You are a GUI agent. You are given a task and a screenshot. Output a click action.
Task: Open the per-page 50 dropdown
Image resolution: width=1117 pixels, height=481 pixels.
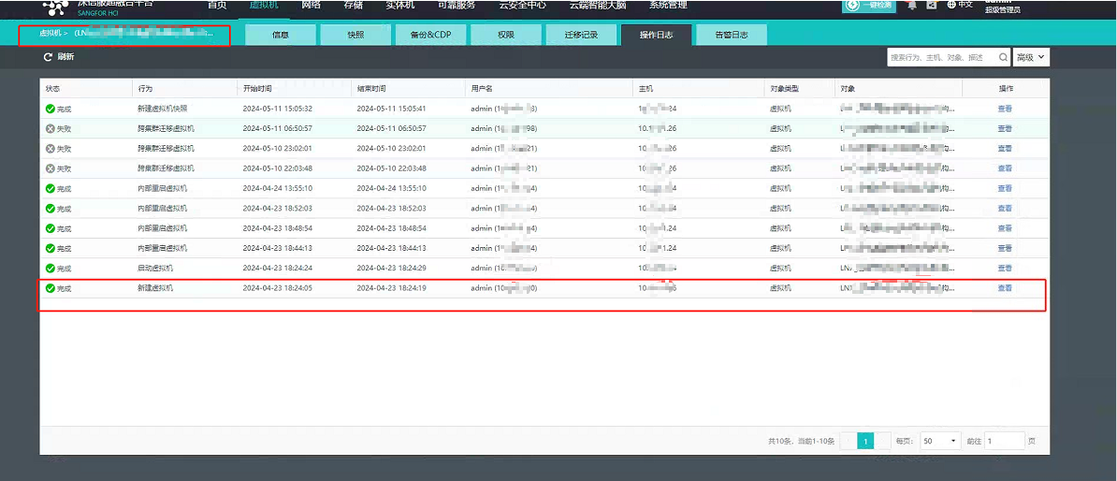click(x=940, y=441)
